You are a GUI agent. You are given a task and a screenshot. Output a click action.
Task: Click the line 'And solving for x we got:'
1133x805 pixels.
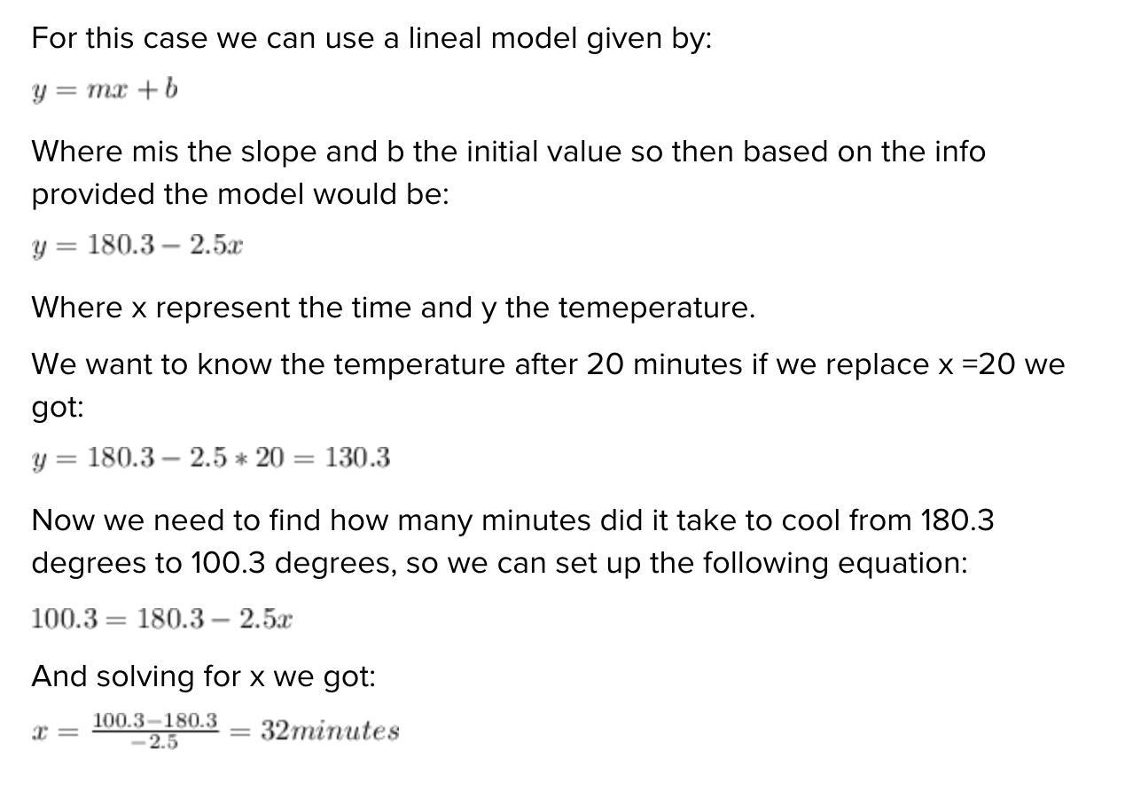(204, 677)
